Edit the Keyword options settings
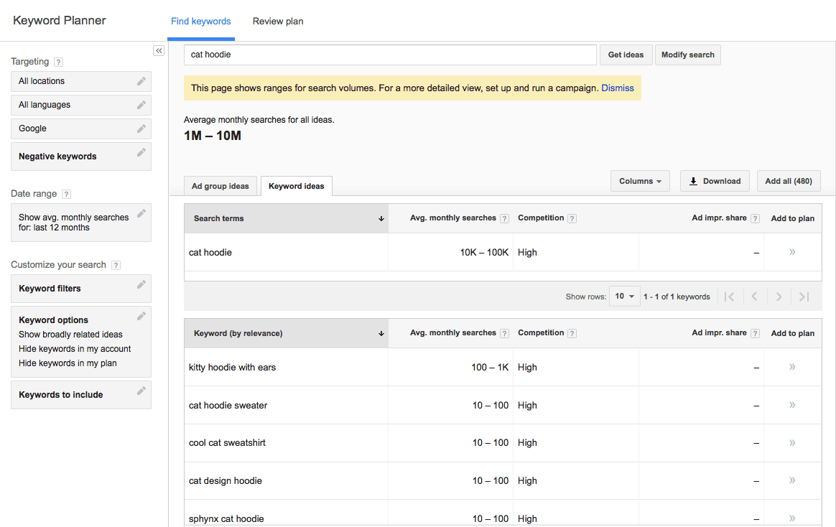836x527 pixels. click(x=141, y=315)
